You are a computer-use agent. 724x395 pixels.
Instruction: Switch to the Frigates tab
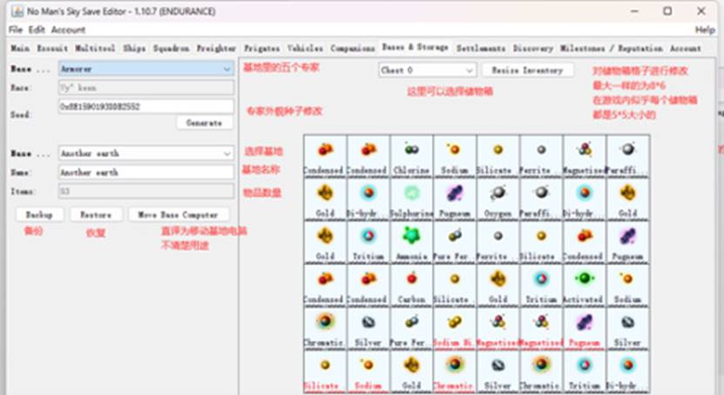click(x=261, y=48)
